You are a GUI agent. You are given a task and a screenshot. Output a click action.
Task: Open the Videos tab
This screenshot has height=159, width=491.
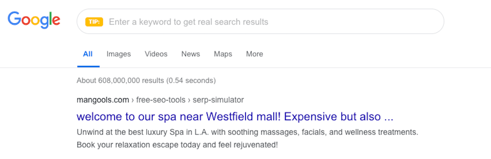click(156, 54)
